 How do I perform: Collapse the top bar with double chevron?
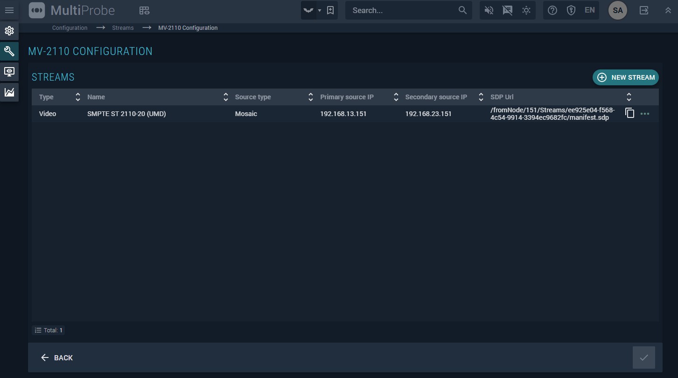click(x=668, y=10)
